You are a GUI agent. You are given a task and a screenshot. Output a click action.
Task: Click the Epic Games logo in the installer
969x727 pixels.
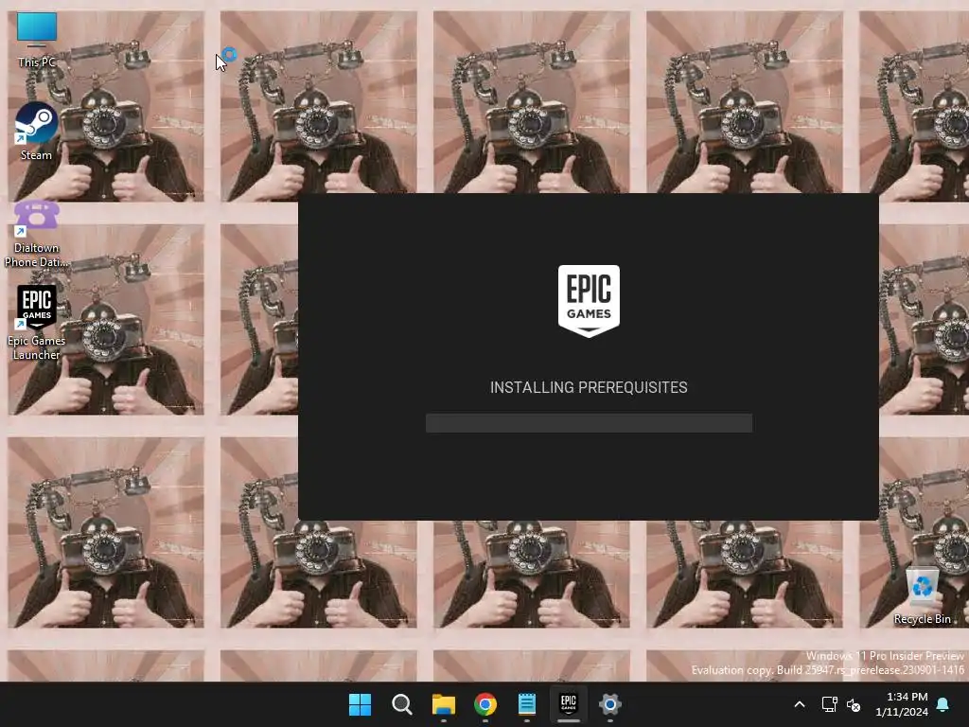pos(589,301)
